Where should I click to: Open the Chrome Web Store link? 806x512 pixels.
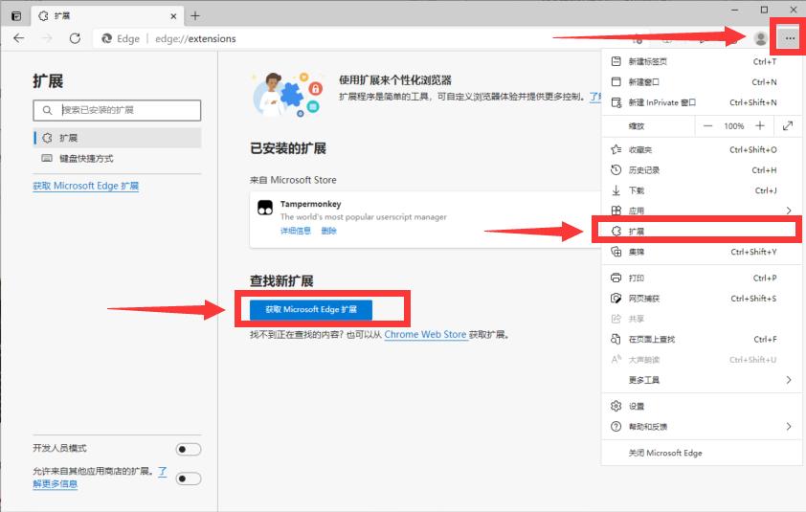coord(426,334)
